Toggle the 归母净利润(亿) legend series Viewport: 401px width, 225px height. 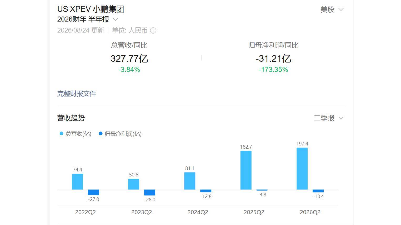(x=120, y=134)
